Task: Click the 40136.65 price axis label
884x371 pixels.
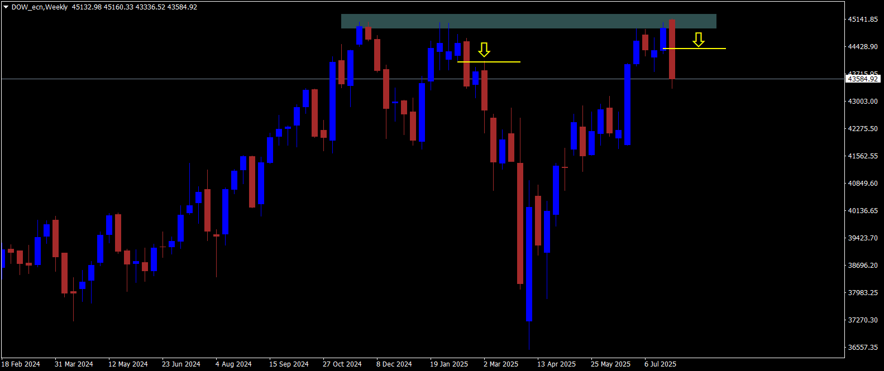Action: coord(863,211)
